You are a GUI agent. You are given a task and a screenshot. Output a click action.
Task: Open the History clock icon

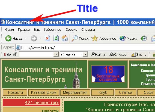click(144, 38)
